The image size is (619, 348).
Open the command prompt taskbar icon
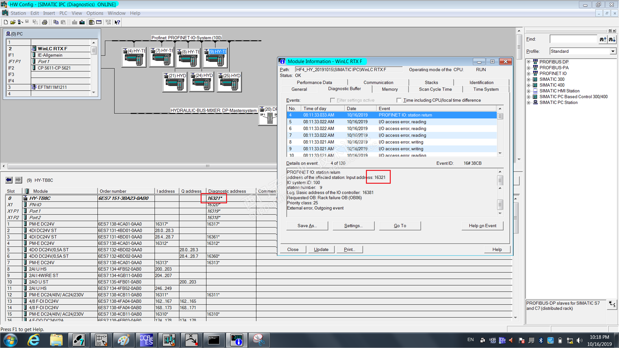click(x=214, y=340)
